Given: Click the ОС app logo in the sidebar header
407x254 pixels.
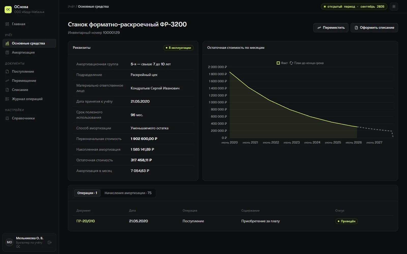Looking at the screenshot, I should click(x=8, y=9).
